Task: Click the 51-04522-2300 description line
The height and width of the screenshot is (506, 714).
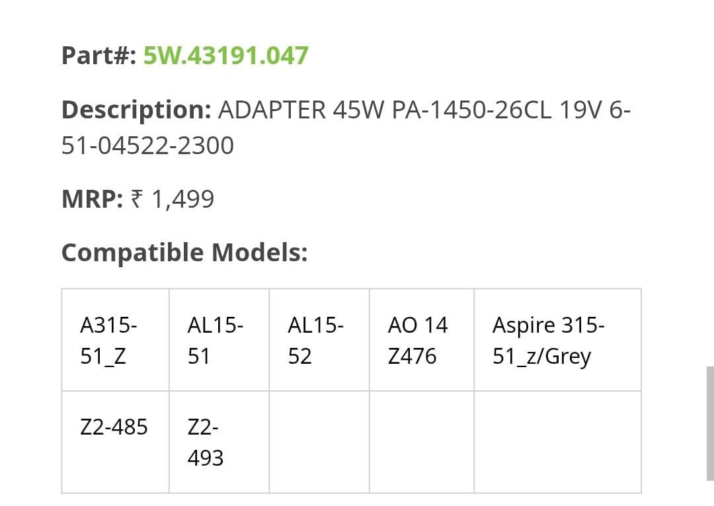Action: 147,146
